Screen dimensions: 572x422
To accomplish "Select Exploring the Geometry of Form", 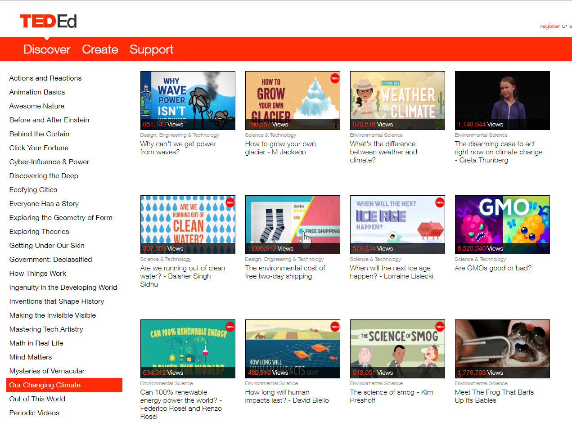I will click(x=61, y=218).
